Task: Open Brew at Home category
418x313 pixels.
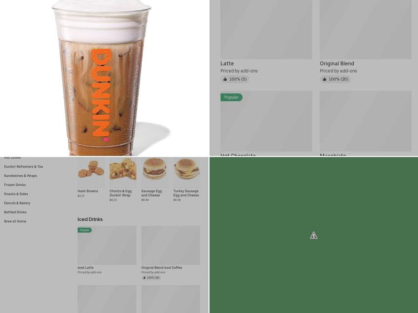Action: coord(15,221)
